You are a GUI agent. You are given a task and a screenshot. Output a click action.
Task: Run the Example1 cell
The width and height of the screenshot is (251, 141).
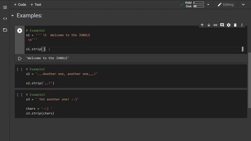coord(20,31)
